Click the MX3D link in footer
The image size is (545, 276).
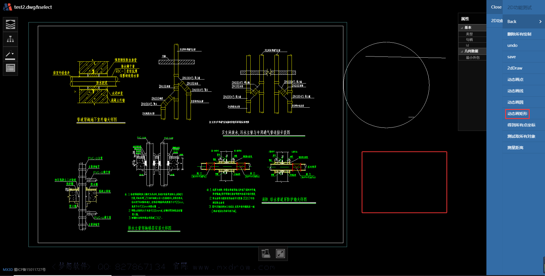pos(8,270)
